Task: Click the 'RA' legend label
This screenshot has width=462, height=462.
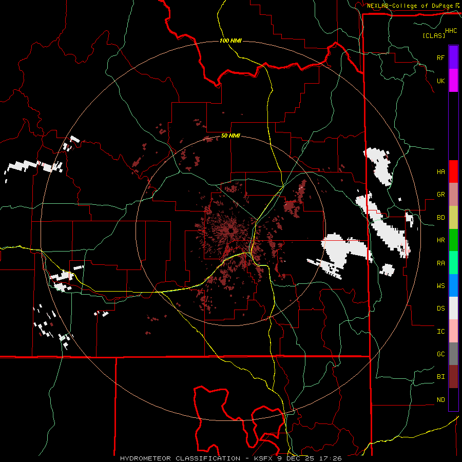Action: [440, 263]
